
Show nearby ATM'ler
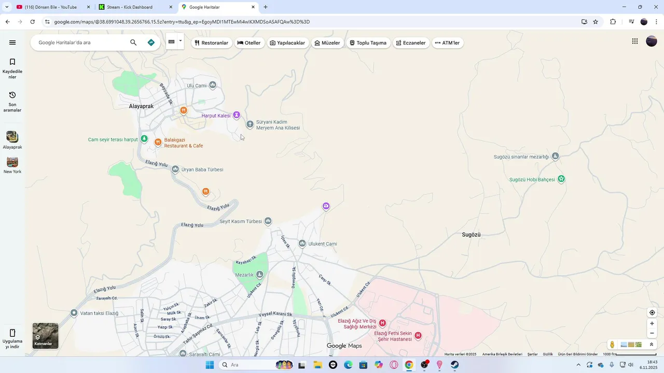click(448, 43)
